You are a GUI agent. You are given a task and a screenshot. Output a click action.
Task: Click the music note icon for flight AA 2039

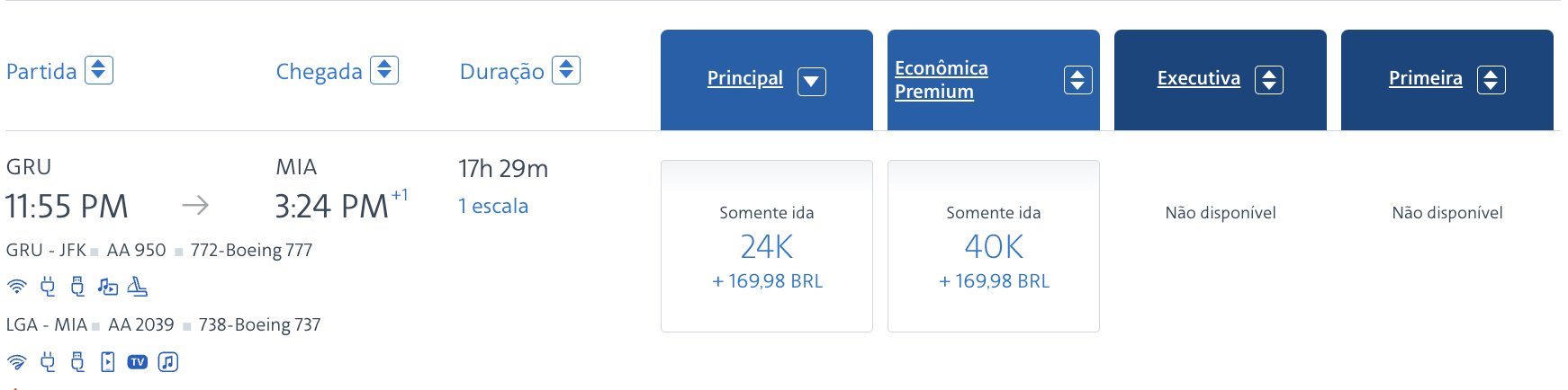(x=167, y=362)
